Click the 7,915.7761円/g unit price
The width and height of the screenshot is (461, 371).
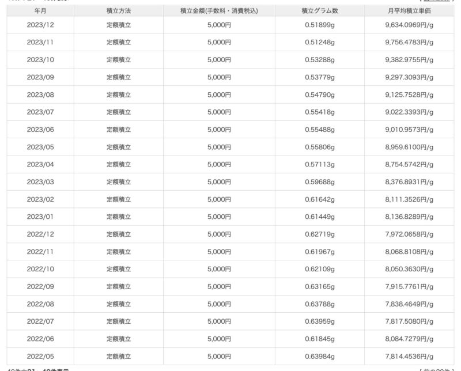[409, 286]
